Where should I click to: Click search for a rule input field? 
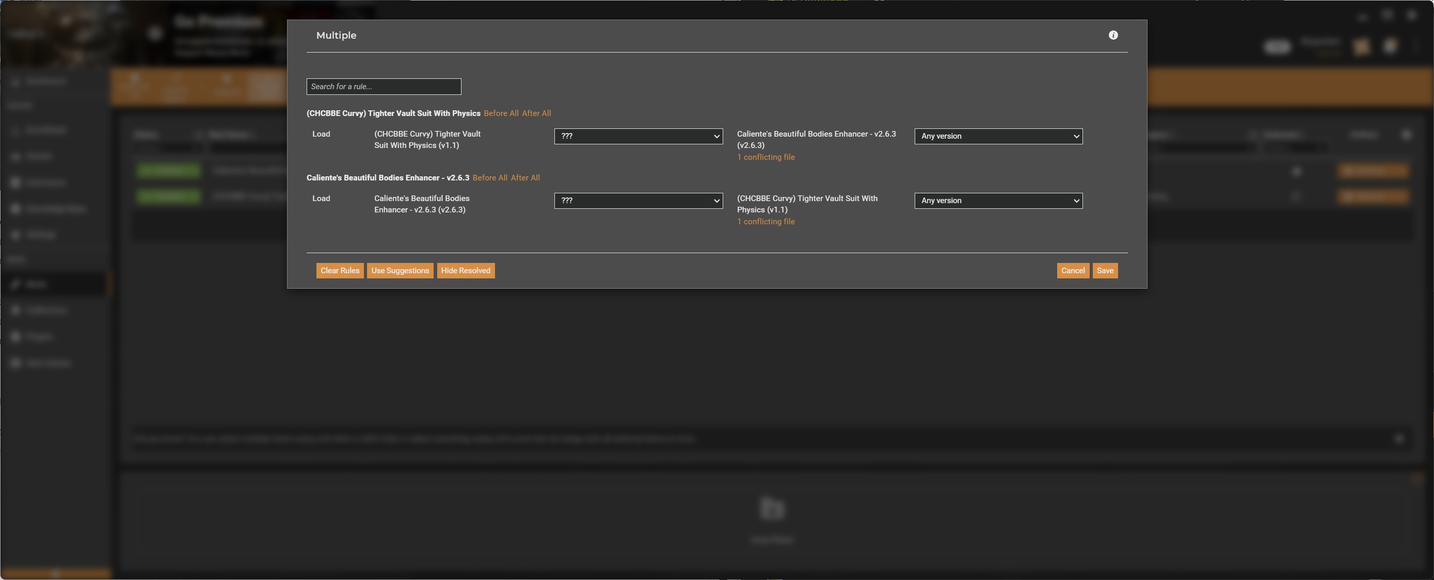click(384, 86)
